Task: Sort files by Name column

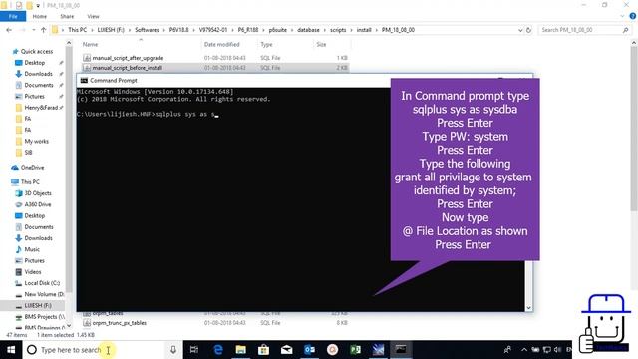Action: tap(90, 44)
